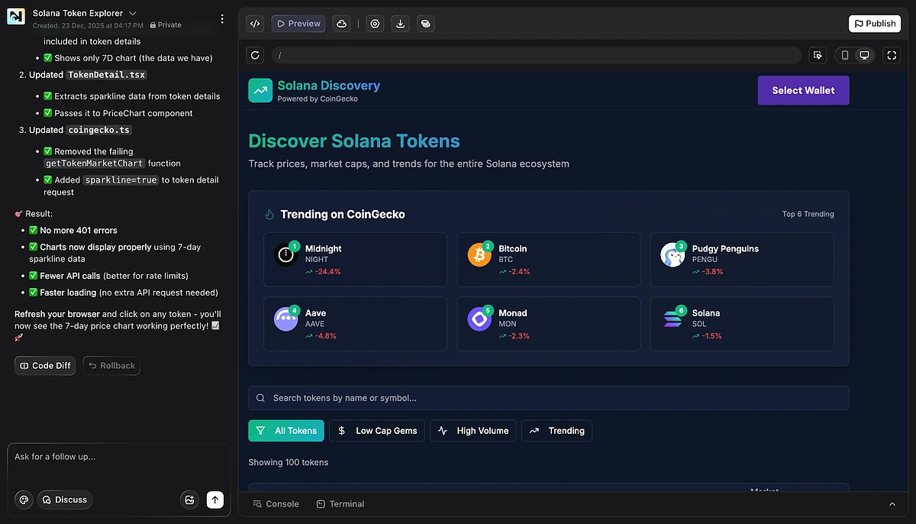Open the Solana Token Explorer project dropdown
The image size is (916, 524).
pyautogui.click(x=132, y=12)
